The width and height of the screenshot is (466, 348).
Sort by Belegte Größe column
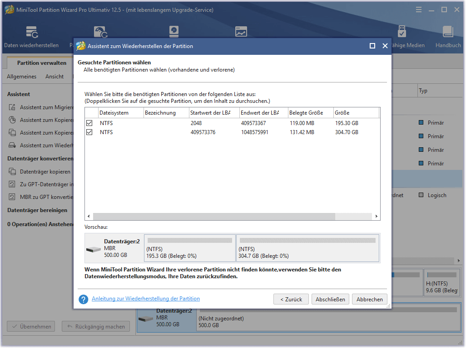(311, 113)
